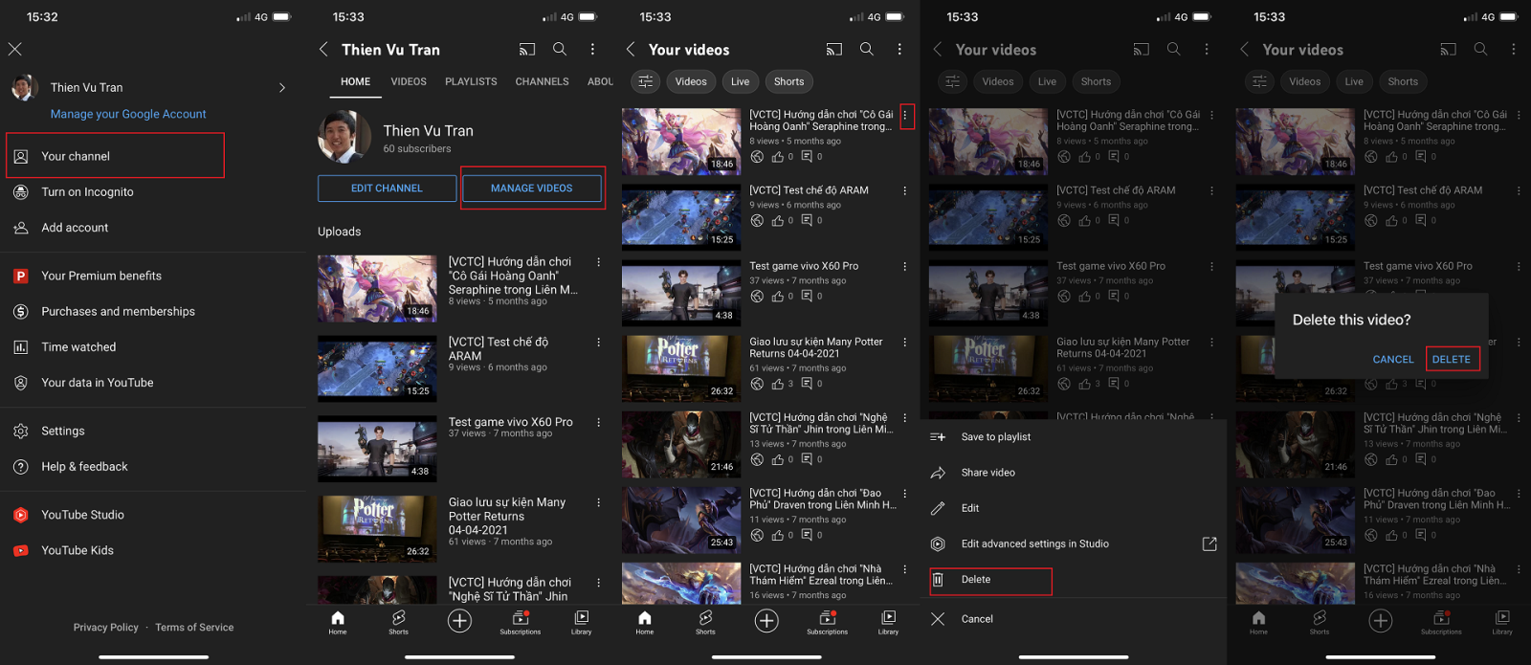Open the Terms of Service link
Image resolution: width=1531 pixels, height=665 pixels.
[x=194, y=628]
